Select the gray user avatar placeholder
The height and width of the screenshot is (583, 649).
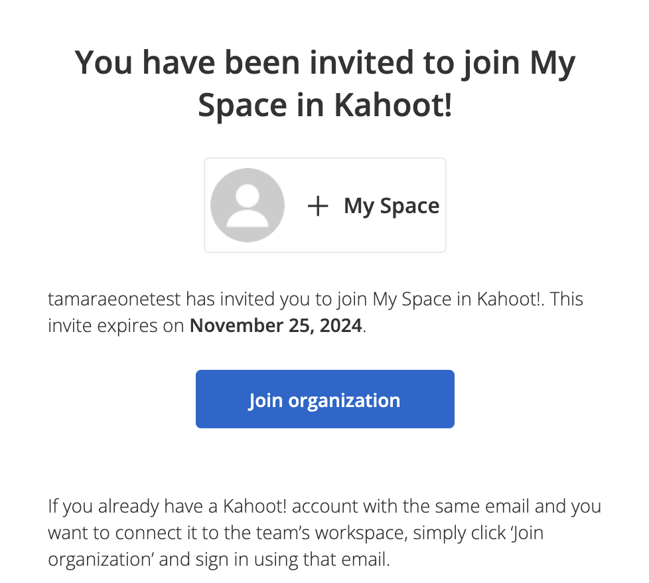click(x=248, y=205)
